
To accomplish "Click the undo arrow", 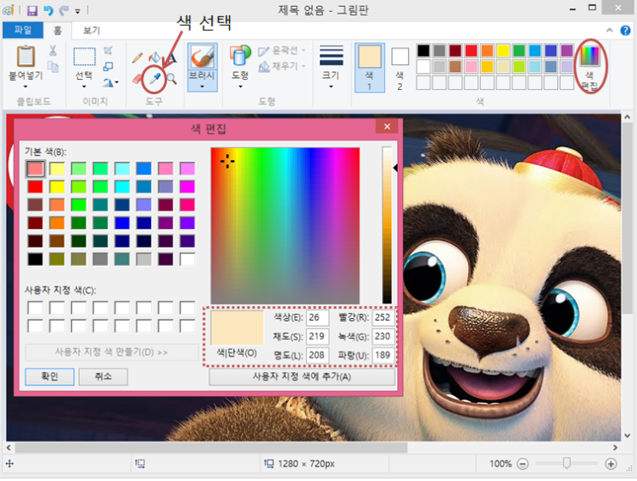I will pos(48,10).
